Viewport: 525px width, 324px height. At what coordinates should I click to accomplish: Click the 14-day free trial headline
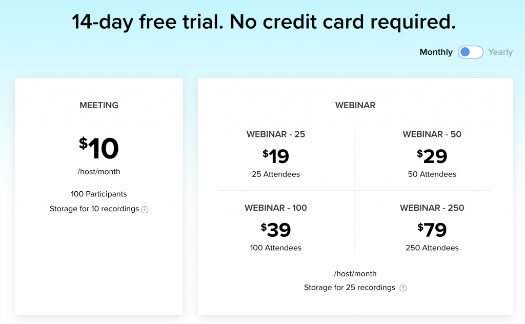[264, 22]
